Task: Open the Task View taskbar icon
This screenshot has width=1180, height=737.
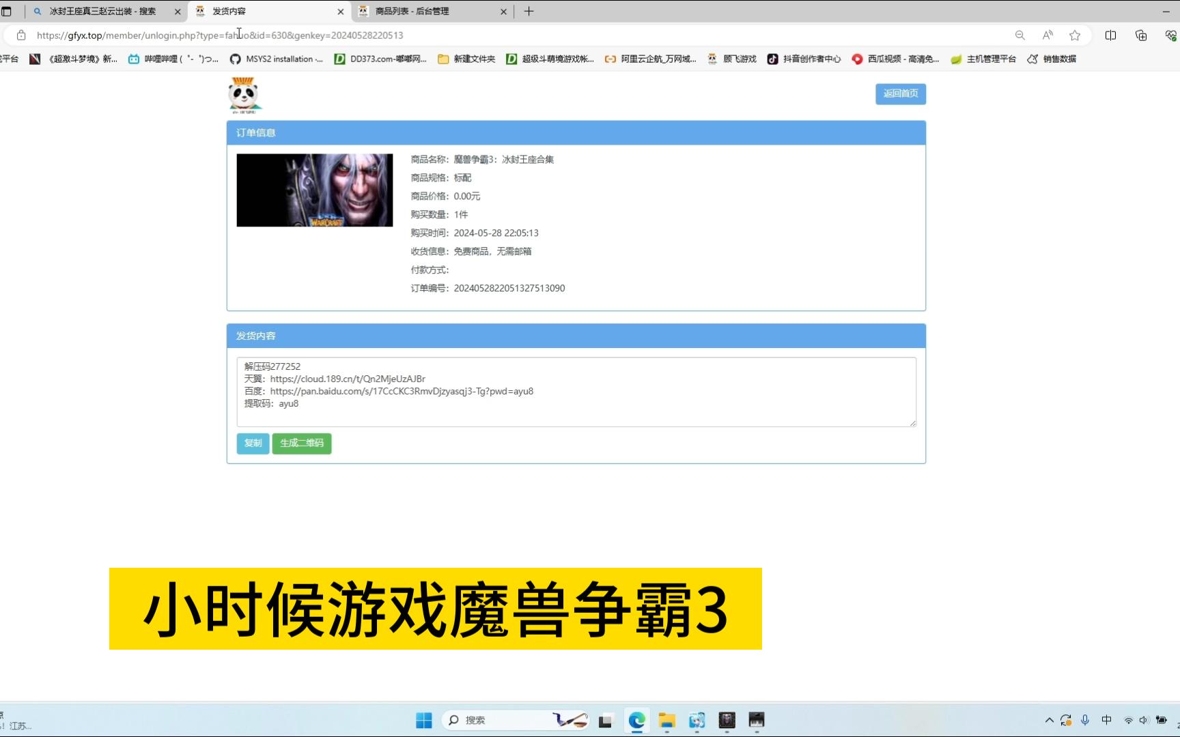Action: [605, 721]
